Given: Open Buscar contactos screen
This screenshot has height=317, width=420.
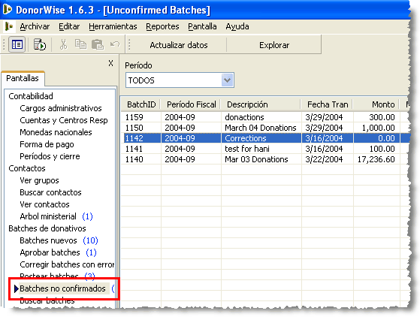Looking at the screenshot, I should click(50, 192).
